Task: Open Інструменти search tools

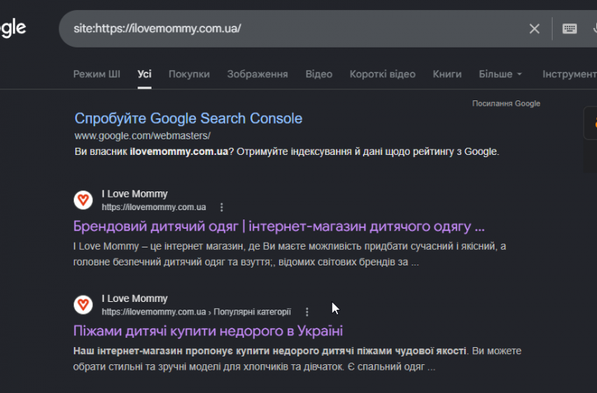Action: 570,74
